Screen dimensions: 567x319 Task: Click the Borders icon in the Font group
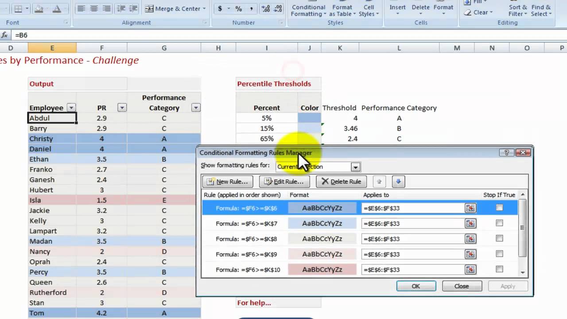point(18,8)
